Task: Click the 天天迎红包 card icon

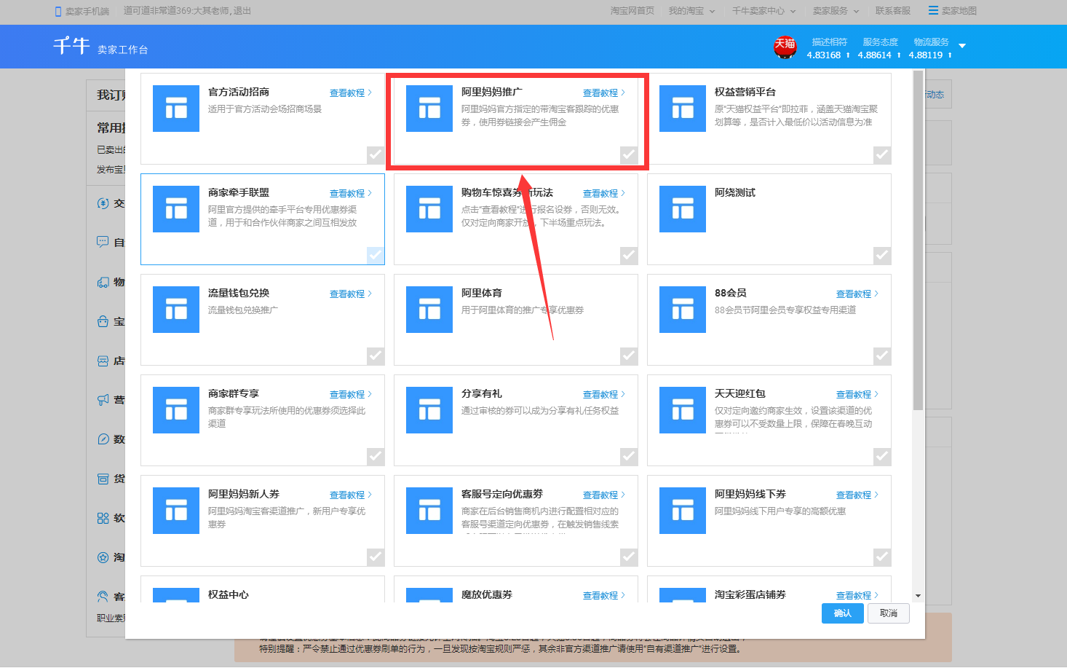Action: [683, 410]
